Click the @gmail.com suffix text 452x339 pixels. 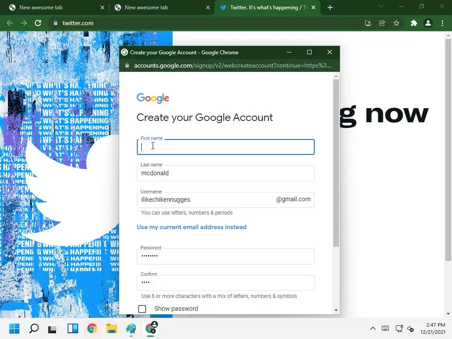(x=294, y=199)
